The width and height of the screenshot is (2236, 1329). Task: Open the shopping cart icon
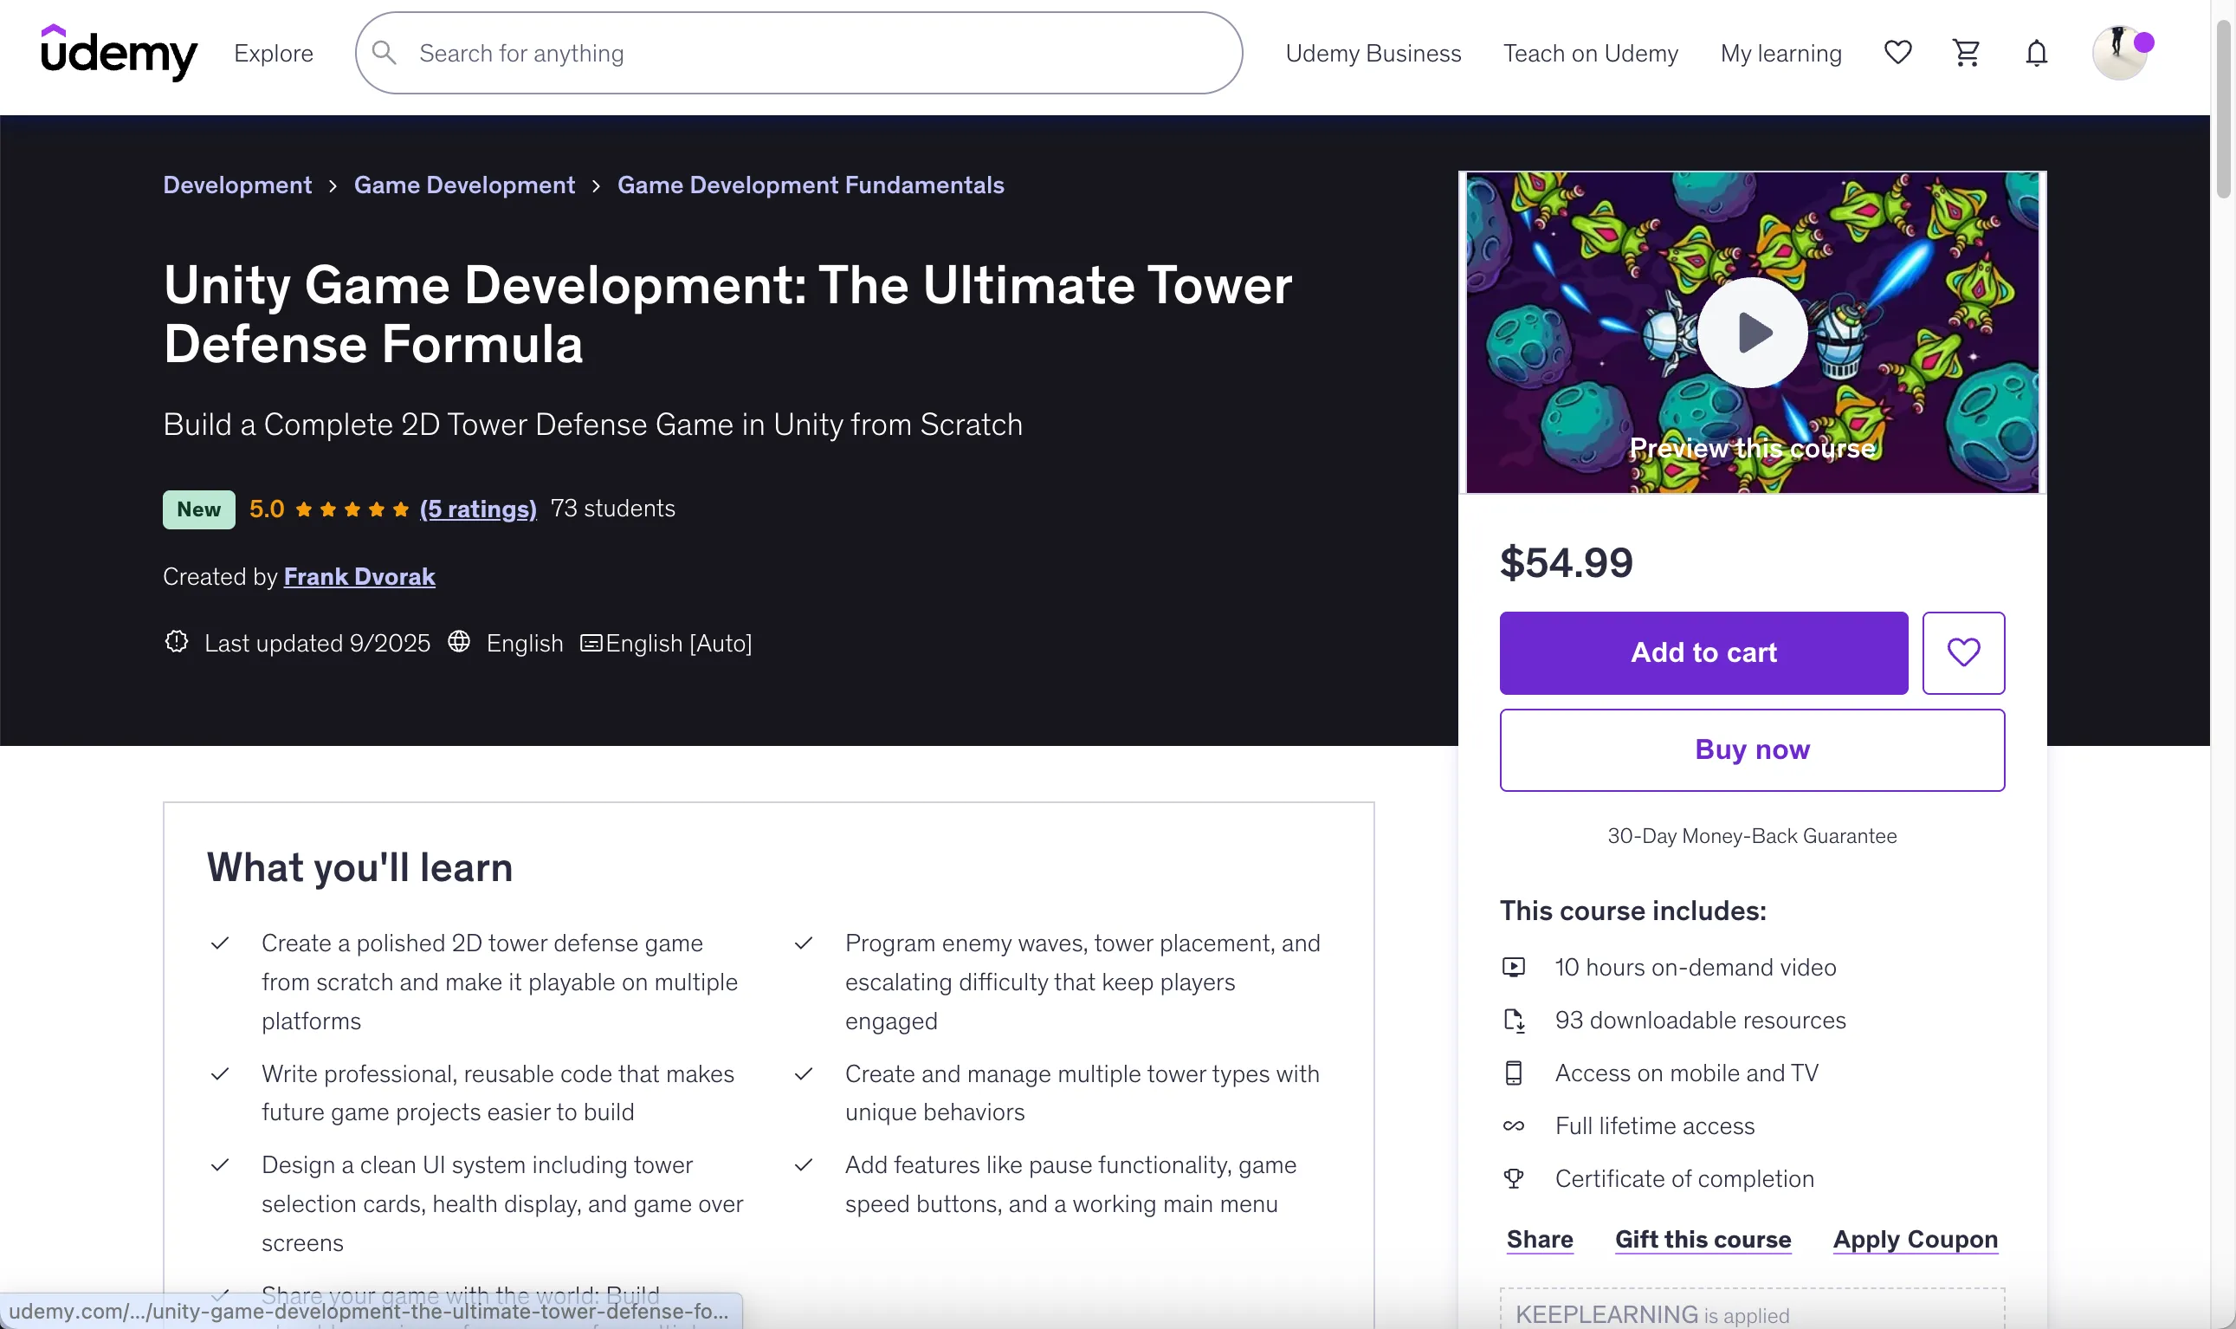tap(1966, 53)
